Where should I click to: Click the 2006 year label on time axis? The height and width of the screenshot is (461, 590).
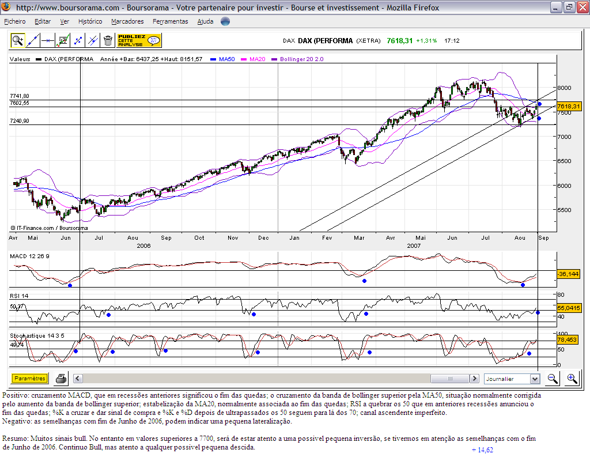point(143,245)
